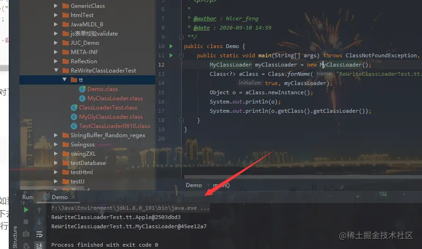Screen dimensions: 422x249
Task: Click Demo breadcrumb in editor
Action: [194, 185]
